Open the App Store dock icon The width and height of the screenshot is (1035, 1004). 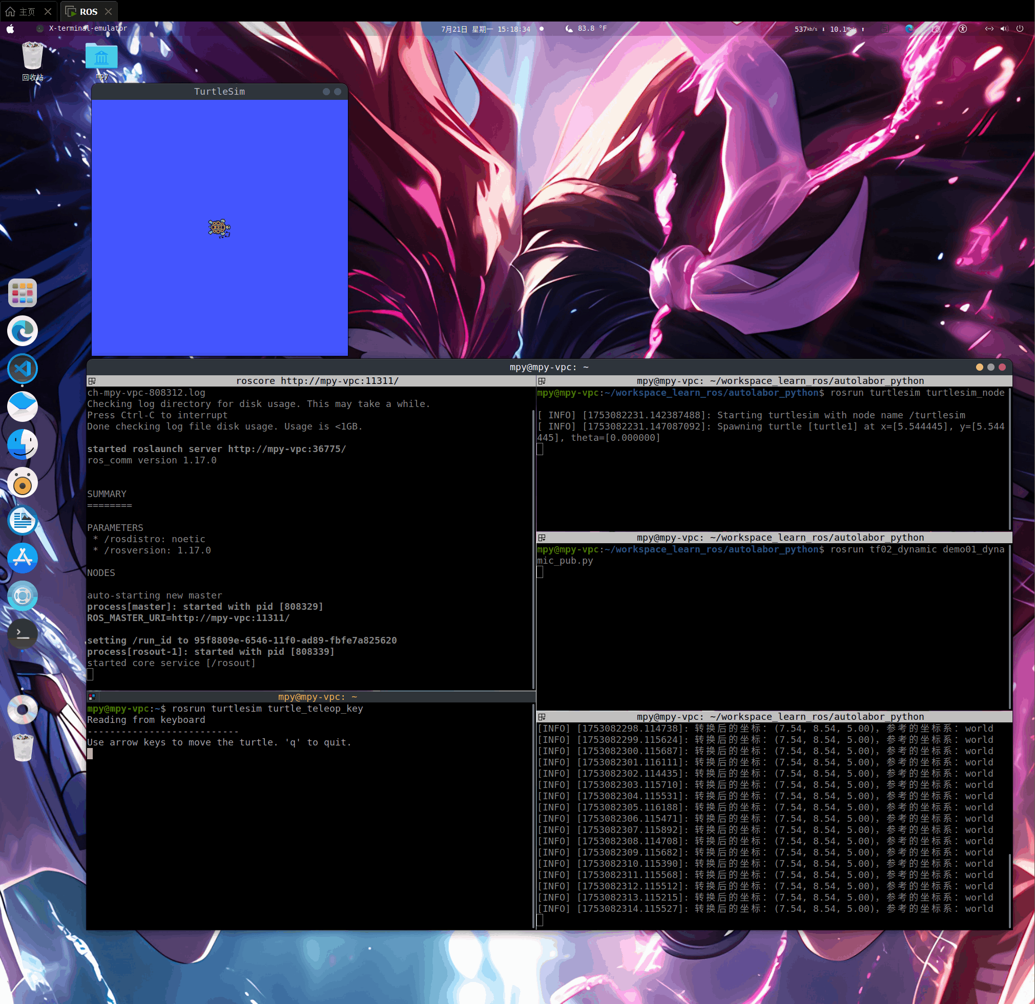click(22, 558)
